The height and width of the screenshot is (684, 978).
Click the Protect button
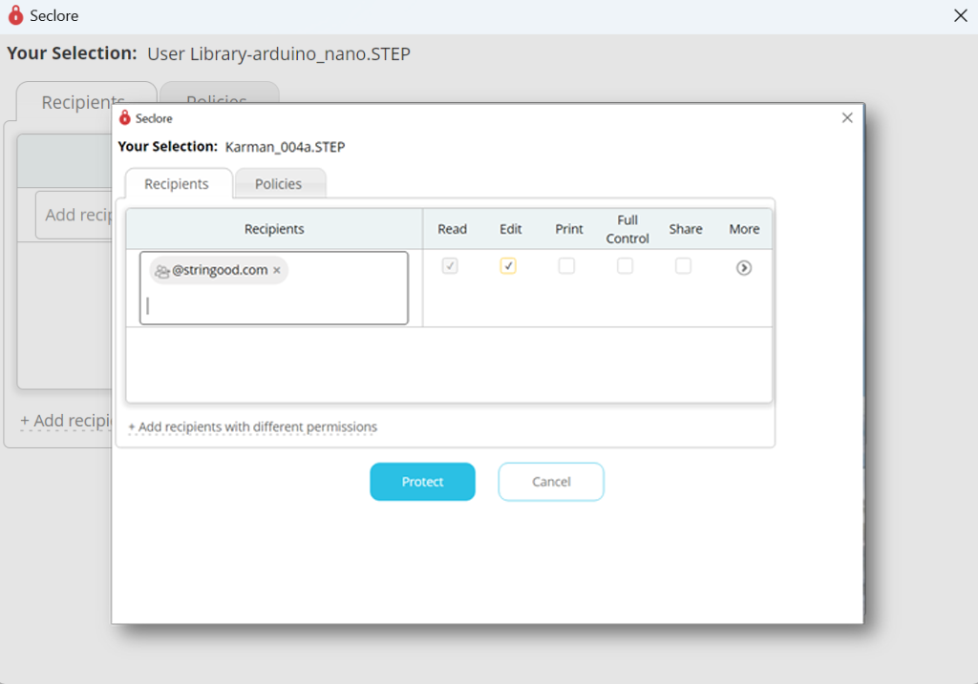click(x=422, y=482)
